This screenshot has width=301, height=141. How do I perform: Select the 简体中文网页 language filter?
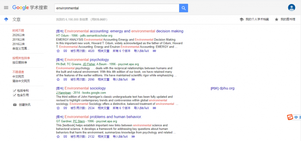coord(21,81)
